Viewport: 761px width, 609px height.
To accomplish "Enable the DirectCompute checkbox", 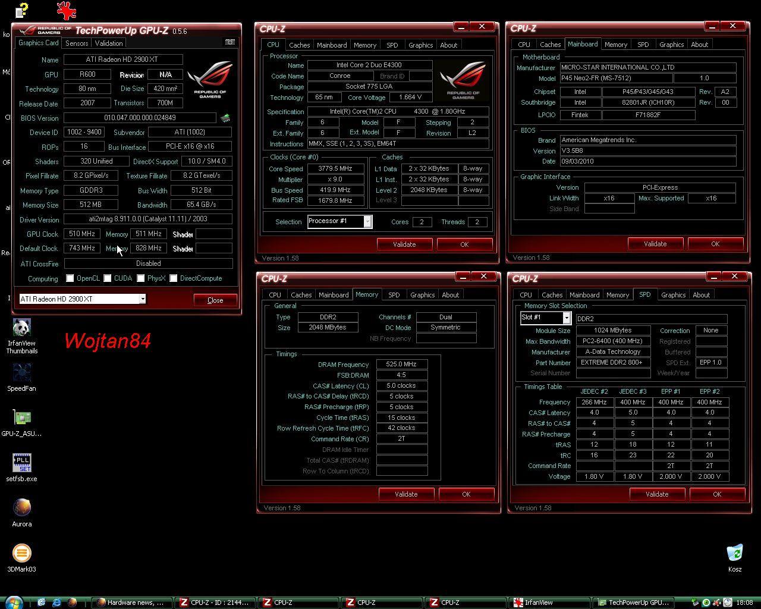I will coord(174,278).
